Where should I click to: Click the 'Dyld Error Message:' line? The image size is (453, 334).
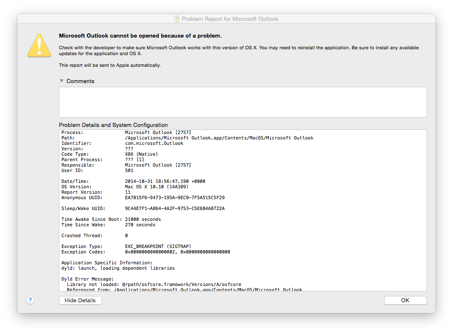[87, 279]
